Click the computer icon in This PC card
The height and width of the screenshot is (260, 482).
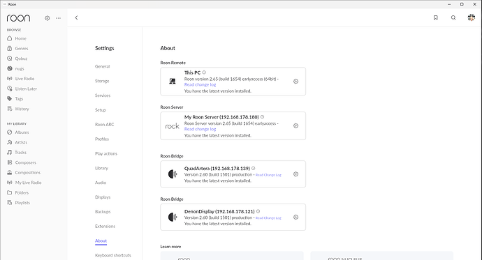pos(173,82)
